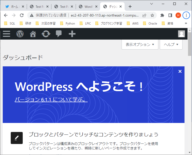
Task: Bookmark this page with star icon
Action: point(152,15)
